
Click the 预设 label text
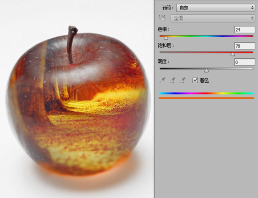tap(168, 8)
